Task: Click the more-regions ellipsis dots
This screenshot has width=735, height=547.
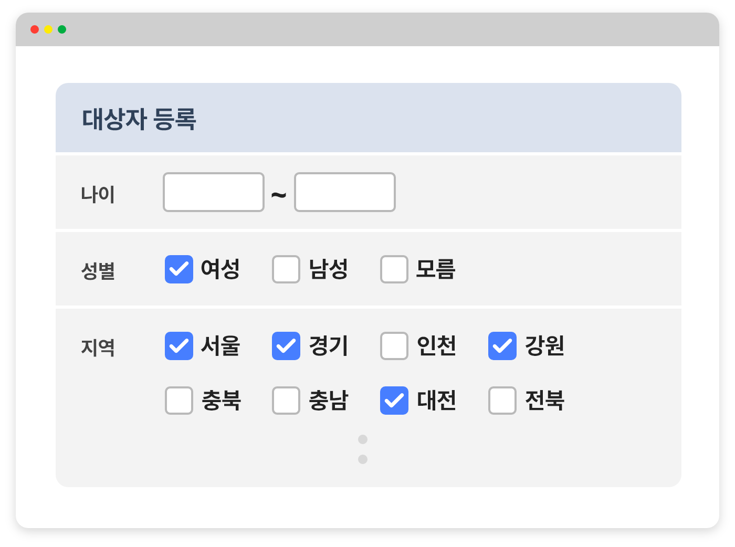Action: click(363, 449)
